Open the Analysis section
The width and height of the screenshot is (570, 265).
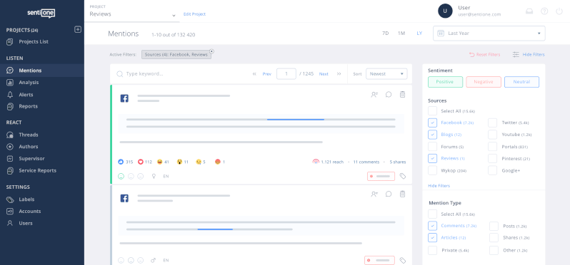(x=23, y=83)
